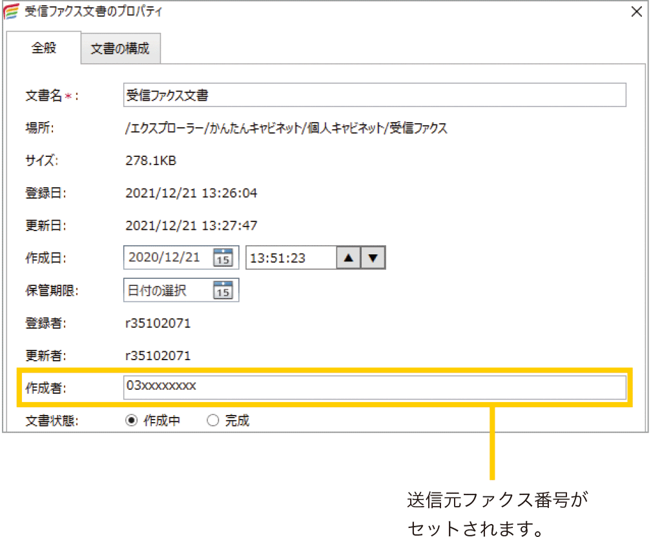Open the 文書の構成 tab

tap(120, 49)
